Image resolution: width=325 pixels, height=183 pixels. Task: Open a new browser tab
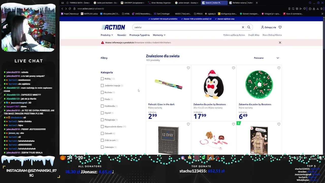click(x=257, y=3)
